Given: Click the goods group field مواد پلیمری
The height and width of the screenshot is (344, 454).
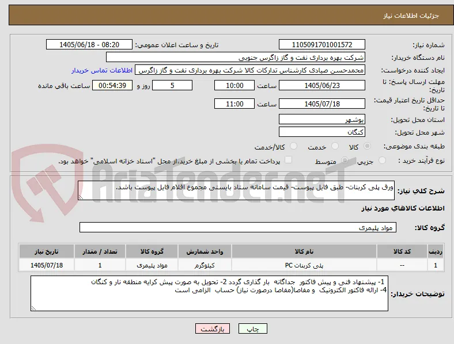Looking at the screenshot, I should (x=238, y=227).
